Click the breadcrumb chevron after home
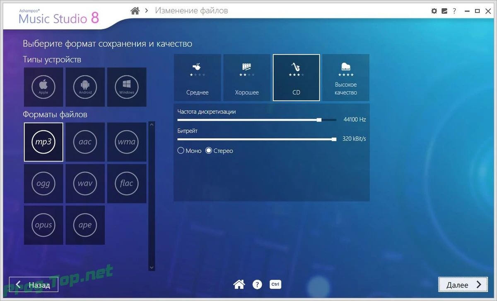 coord(147,11)
